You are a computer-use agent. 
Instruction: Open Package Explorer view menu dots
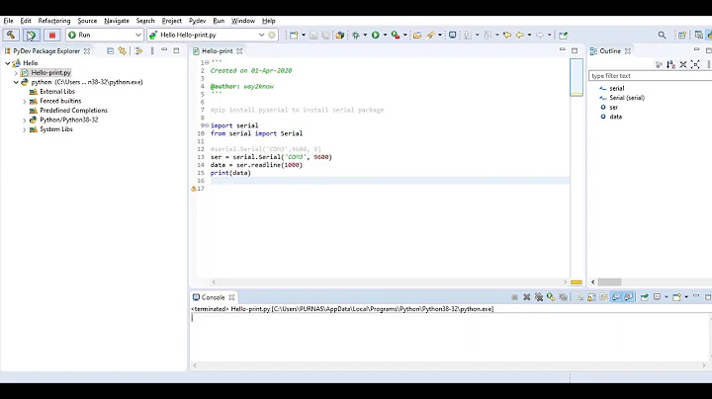pos(152,51)
